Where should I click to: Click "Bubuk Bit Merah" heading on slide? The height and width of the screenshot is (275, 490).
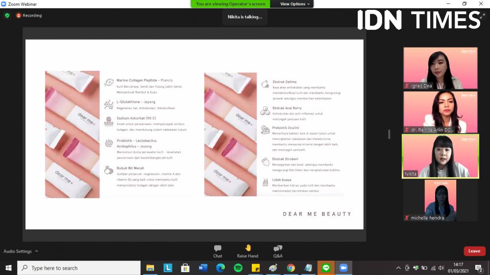(x=130, y=168)
